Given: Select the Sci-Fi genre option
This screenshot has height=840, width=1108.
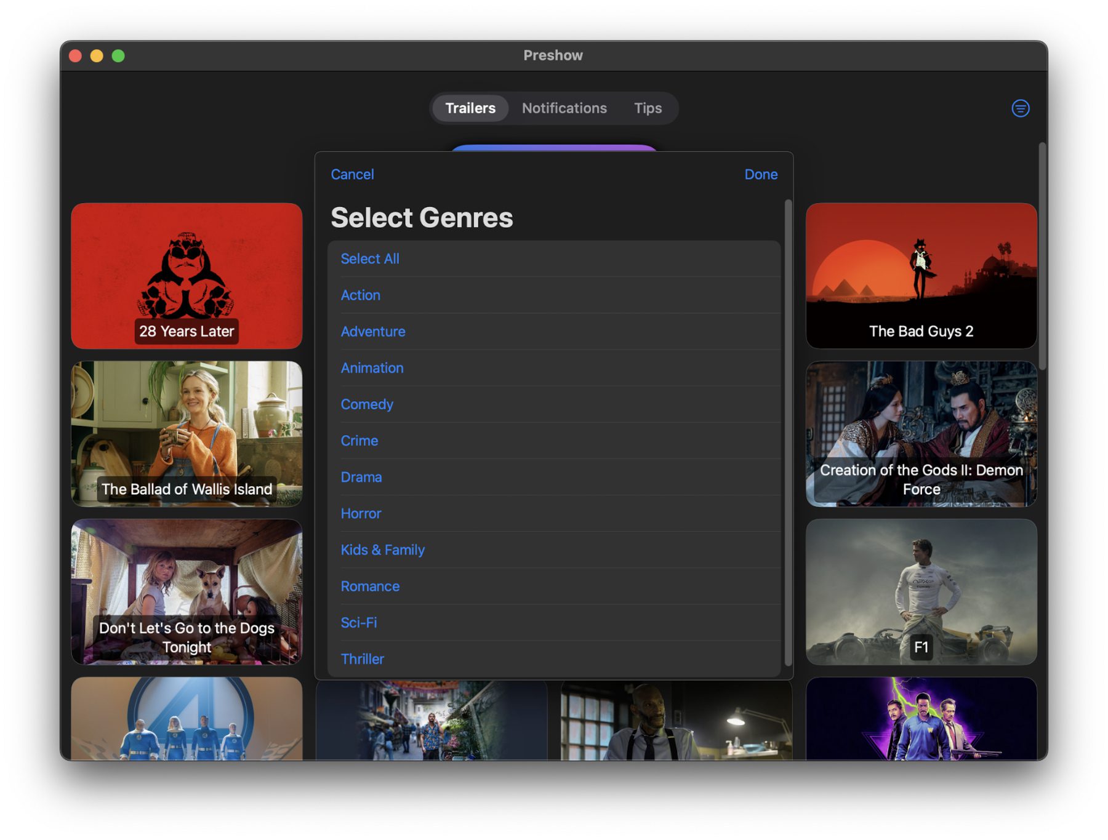Looking at the screenshot, I should click(359, 623).
